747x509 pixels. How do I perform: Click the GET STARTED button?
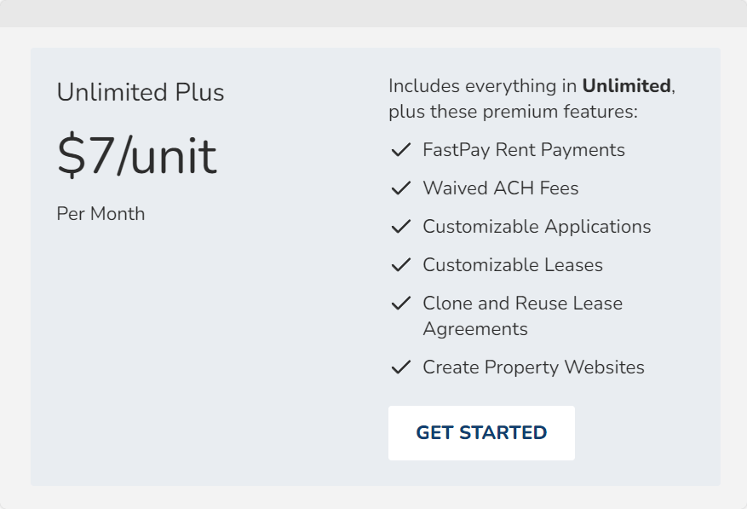[481, 433]
